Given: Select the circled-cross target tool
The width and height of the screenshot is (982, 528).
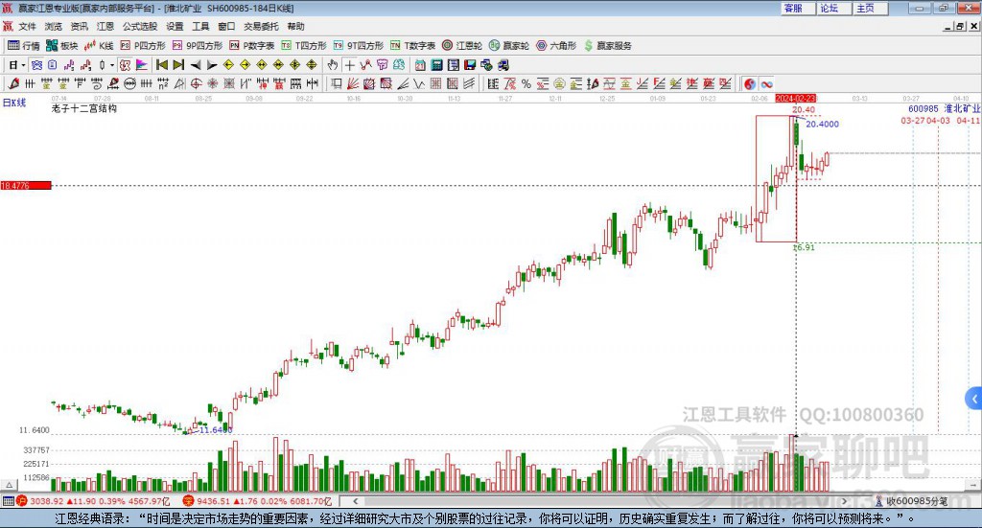Looking at the screenshot, I should click(x=196, y=83).
